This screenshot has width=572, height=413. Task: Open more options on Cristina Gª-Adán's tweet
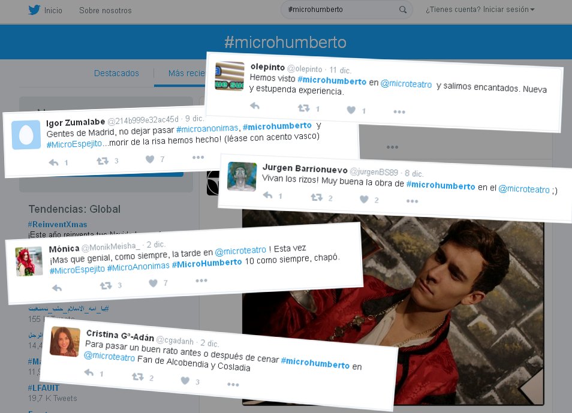(x=233, y=385)
